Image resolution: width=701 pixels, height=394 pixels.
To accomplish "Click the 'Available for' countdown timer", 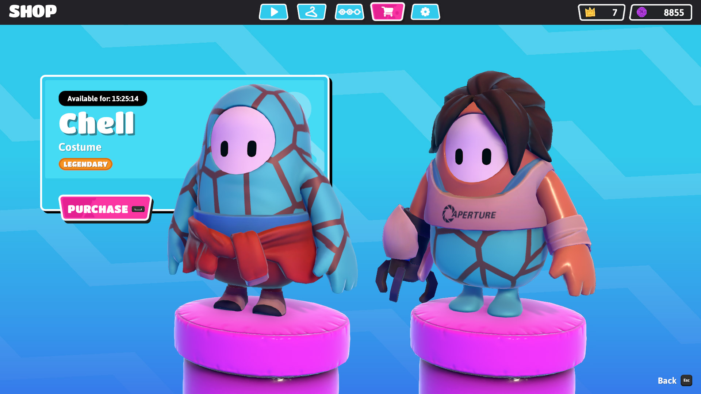I will [103, 98].
